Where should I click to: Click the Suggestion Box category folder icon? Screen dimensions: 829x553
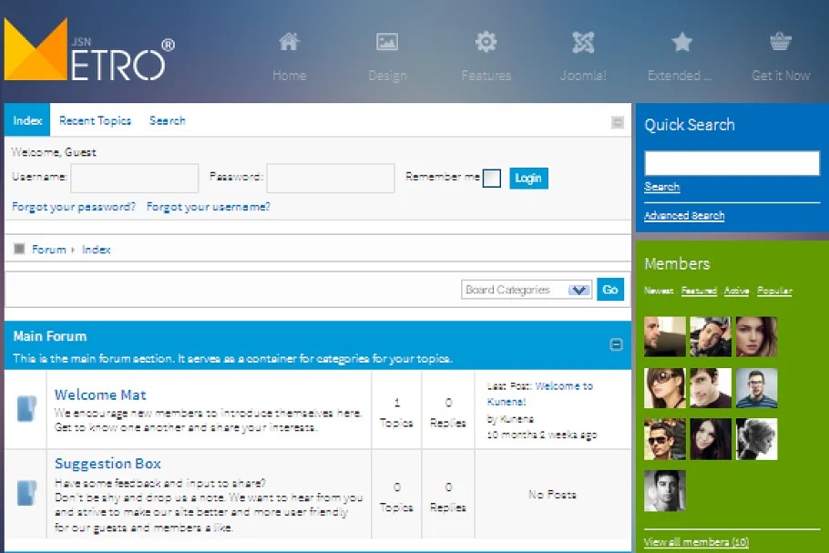[26, 493]
